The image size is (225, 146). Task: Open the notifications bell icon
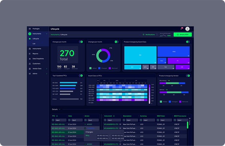click(x=181, y=29)
